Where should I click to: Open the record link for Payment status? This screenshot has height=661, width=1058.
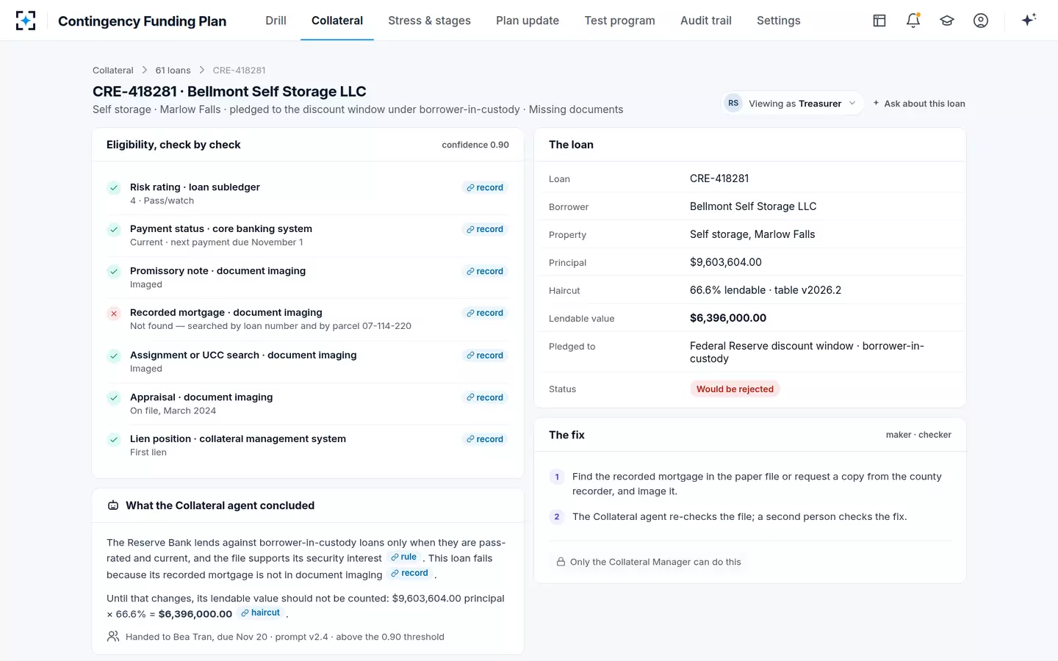[x=485, y=230]
